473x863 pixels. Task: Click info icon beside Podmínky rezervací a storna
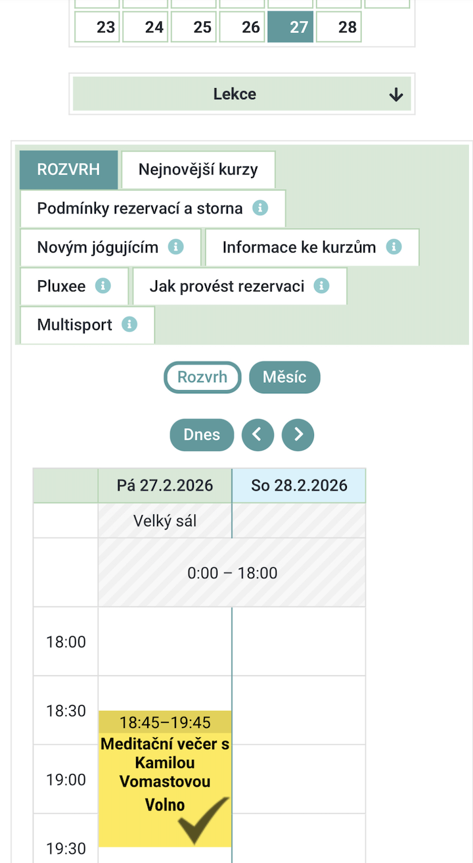pos(261,208)
